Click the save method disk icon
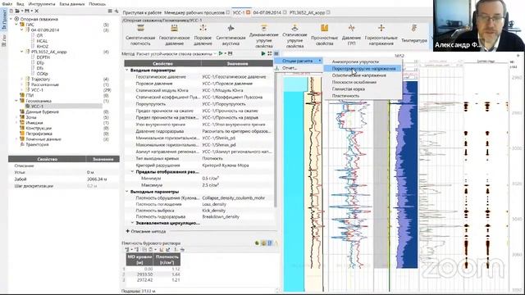 click(x=230, y=53)
